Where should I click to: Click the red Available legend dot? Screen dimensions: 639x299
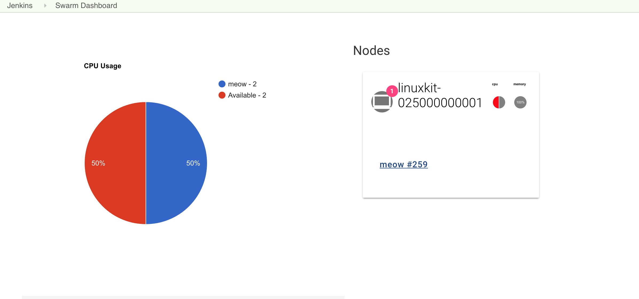[x=222, y=95]
